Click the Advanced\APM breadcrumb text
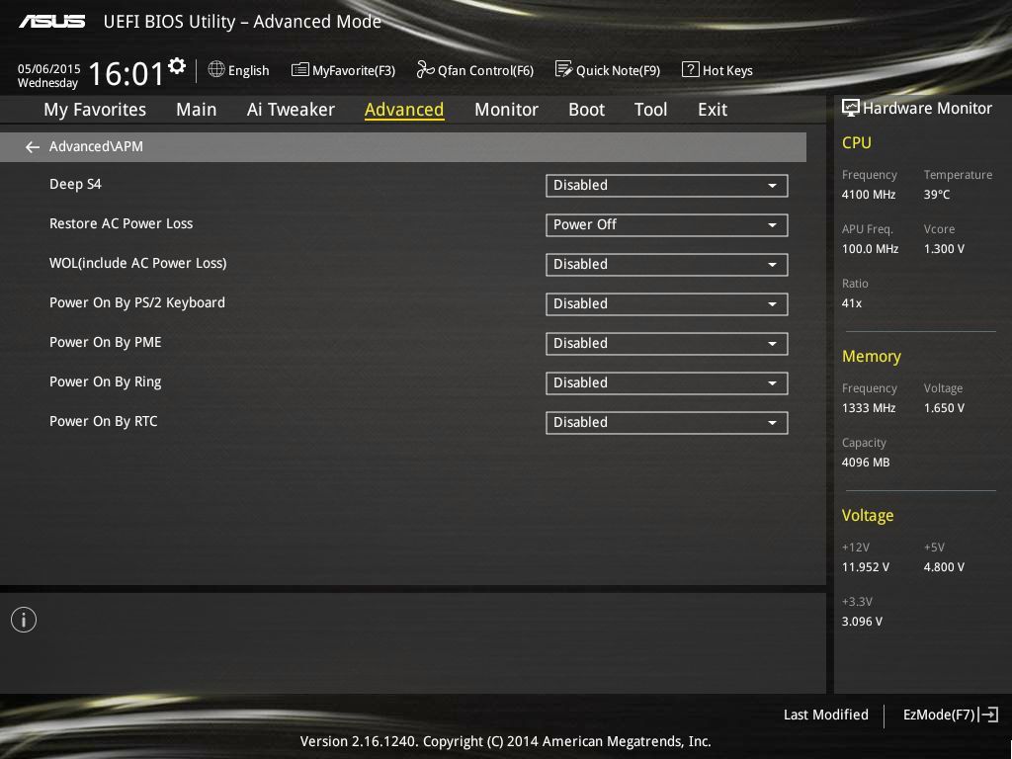The height and width of the screenshot is (759, 1012). (96, 146)
